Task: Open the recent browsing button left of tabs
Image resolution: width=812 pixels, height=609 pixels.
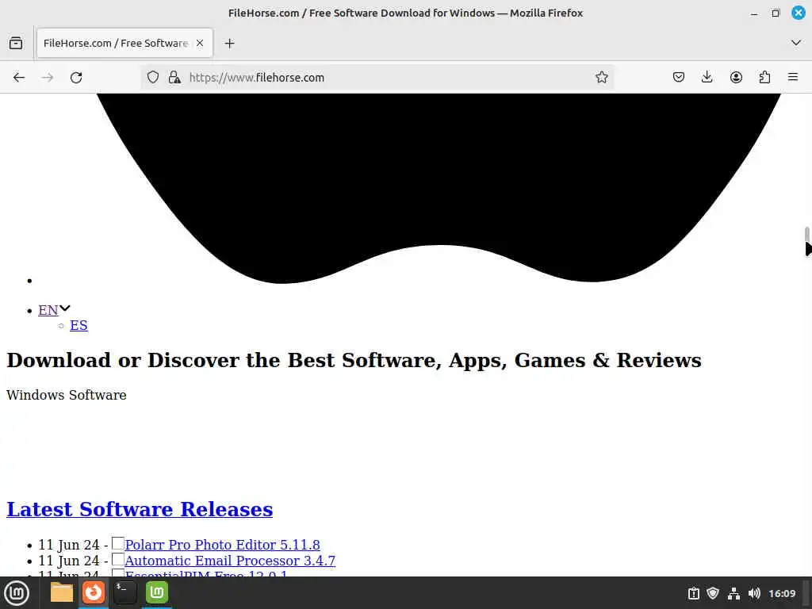Action: pyautogui.click(x=16, y=44)
